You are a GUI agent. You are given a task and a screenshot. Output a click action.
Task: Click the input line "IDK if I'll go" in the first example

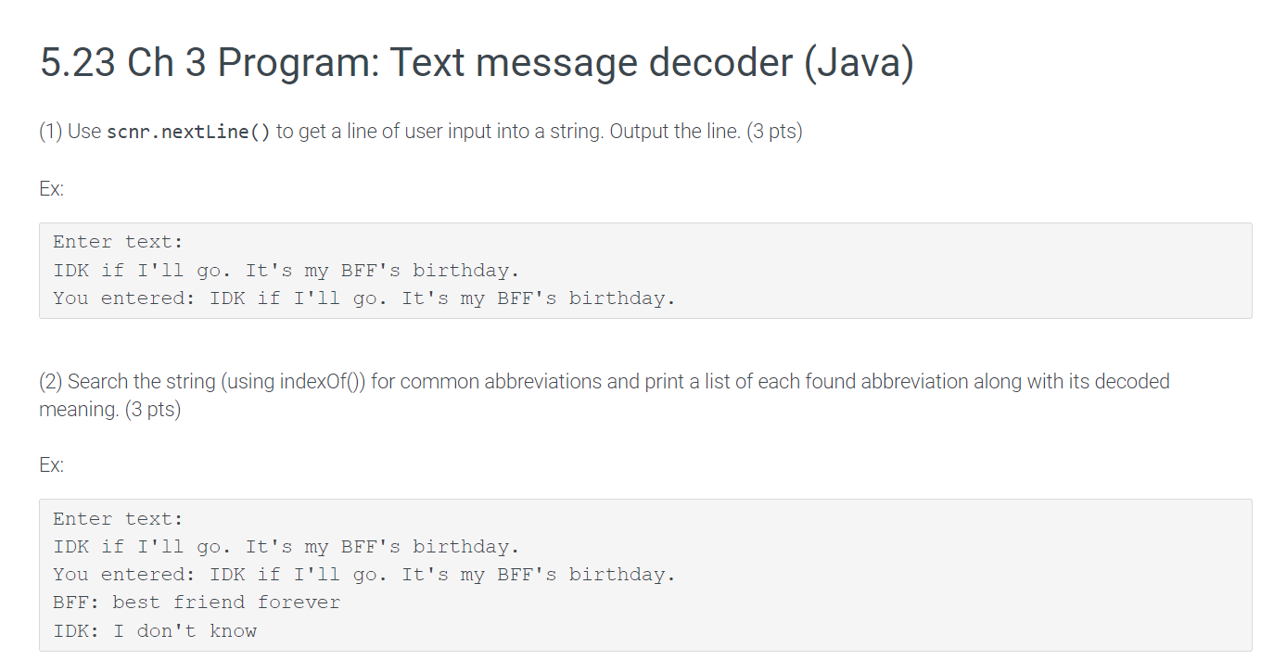pos(286,271)
